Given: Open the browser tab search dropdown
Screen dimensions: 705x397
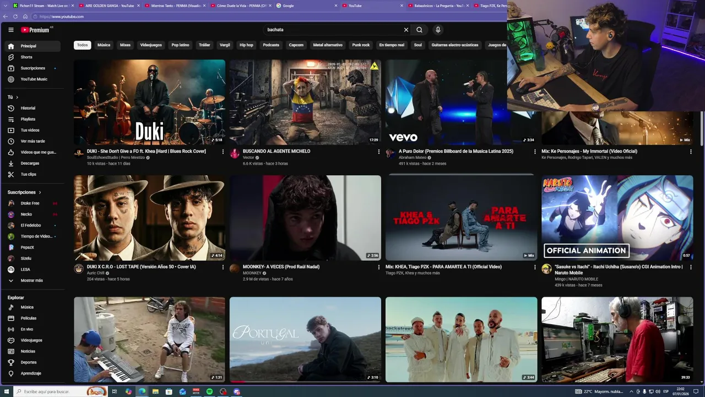Looking at the screenshot, I should point(4,6).
